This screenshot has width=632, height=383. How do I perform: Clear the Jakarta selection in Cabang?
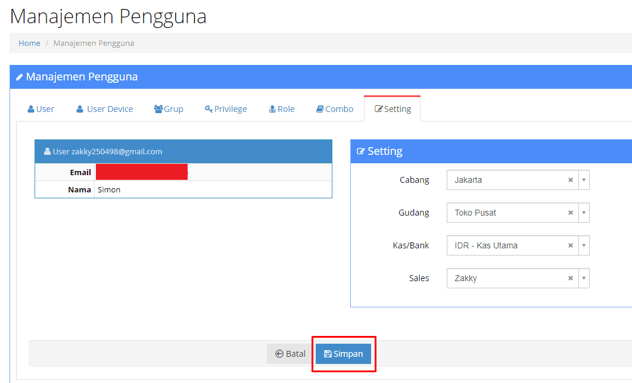(570, 180)
